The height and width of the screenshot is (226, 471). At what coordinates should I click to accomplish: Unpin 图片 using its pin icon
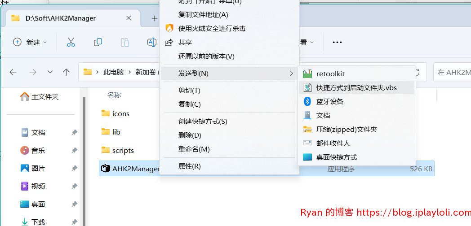[74, 169]
